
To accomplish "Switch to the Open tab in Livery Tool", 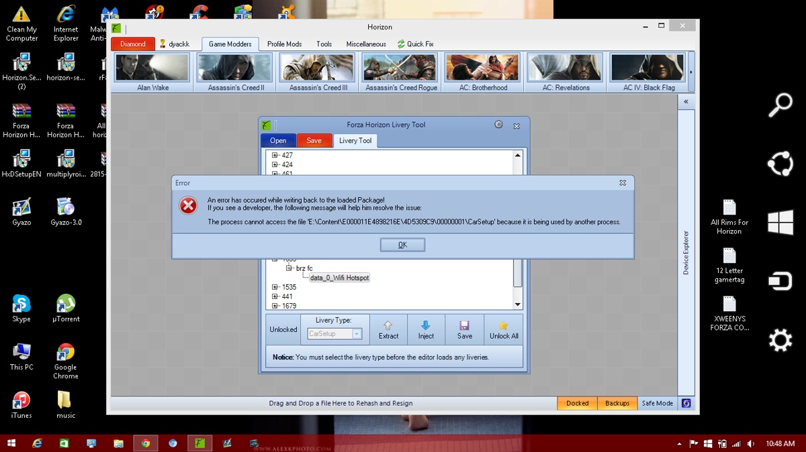I will (278, 141).
